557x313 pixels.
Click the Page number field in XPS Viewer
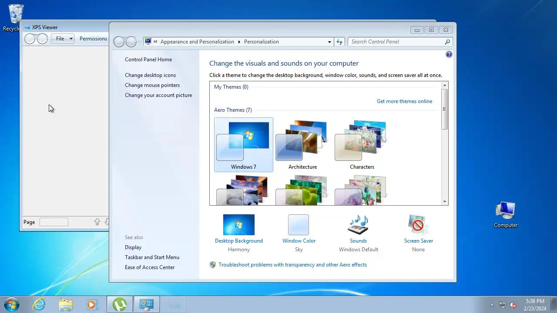click(54, 222)
